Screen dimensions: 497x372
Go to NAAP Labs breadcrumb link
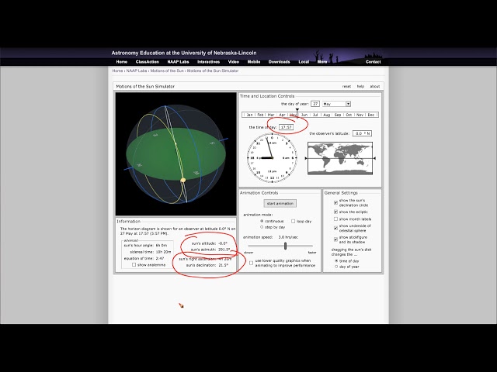pos(137,71)
